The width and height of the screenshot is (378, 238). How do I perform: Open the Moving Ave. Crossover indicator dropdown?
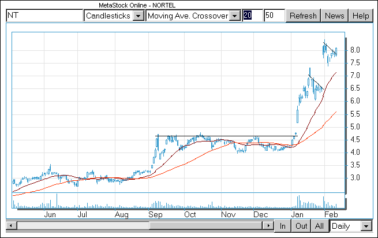[x=234, y=16]
